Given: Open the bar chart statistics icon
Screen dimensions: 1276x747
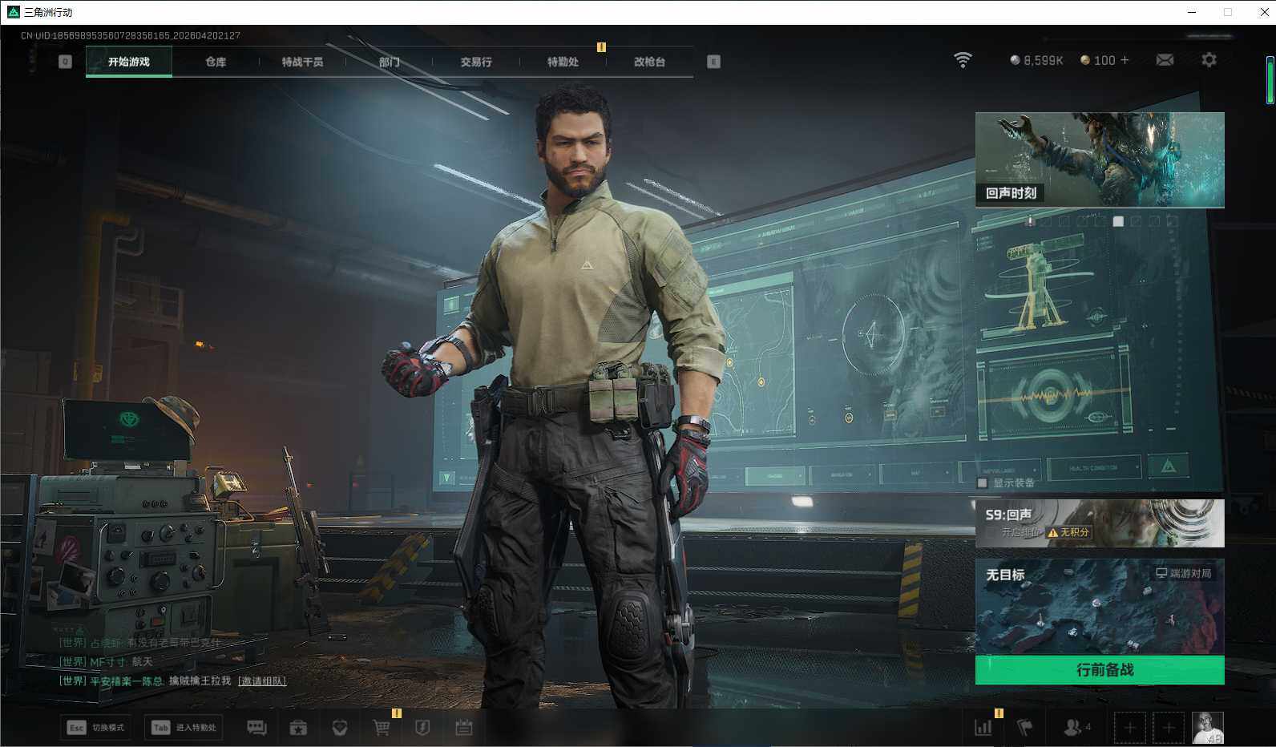Looking at the screenshot, I should pos(983,728).
